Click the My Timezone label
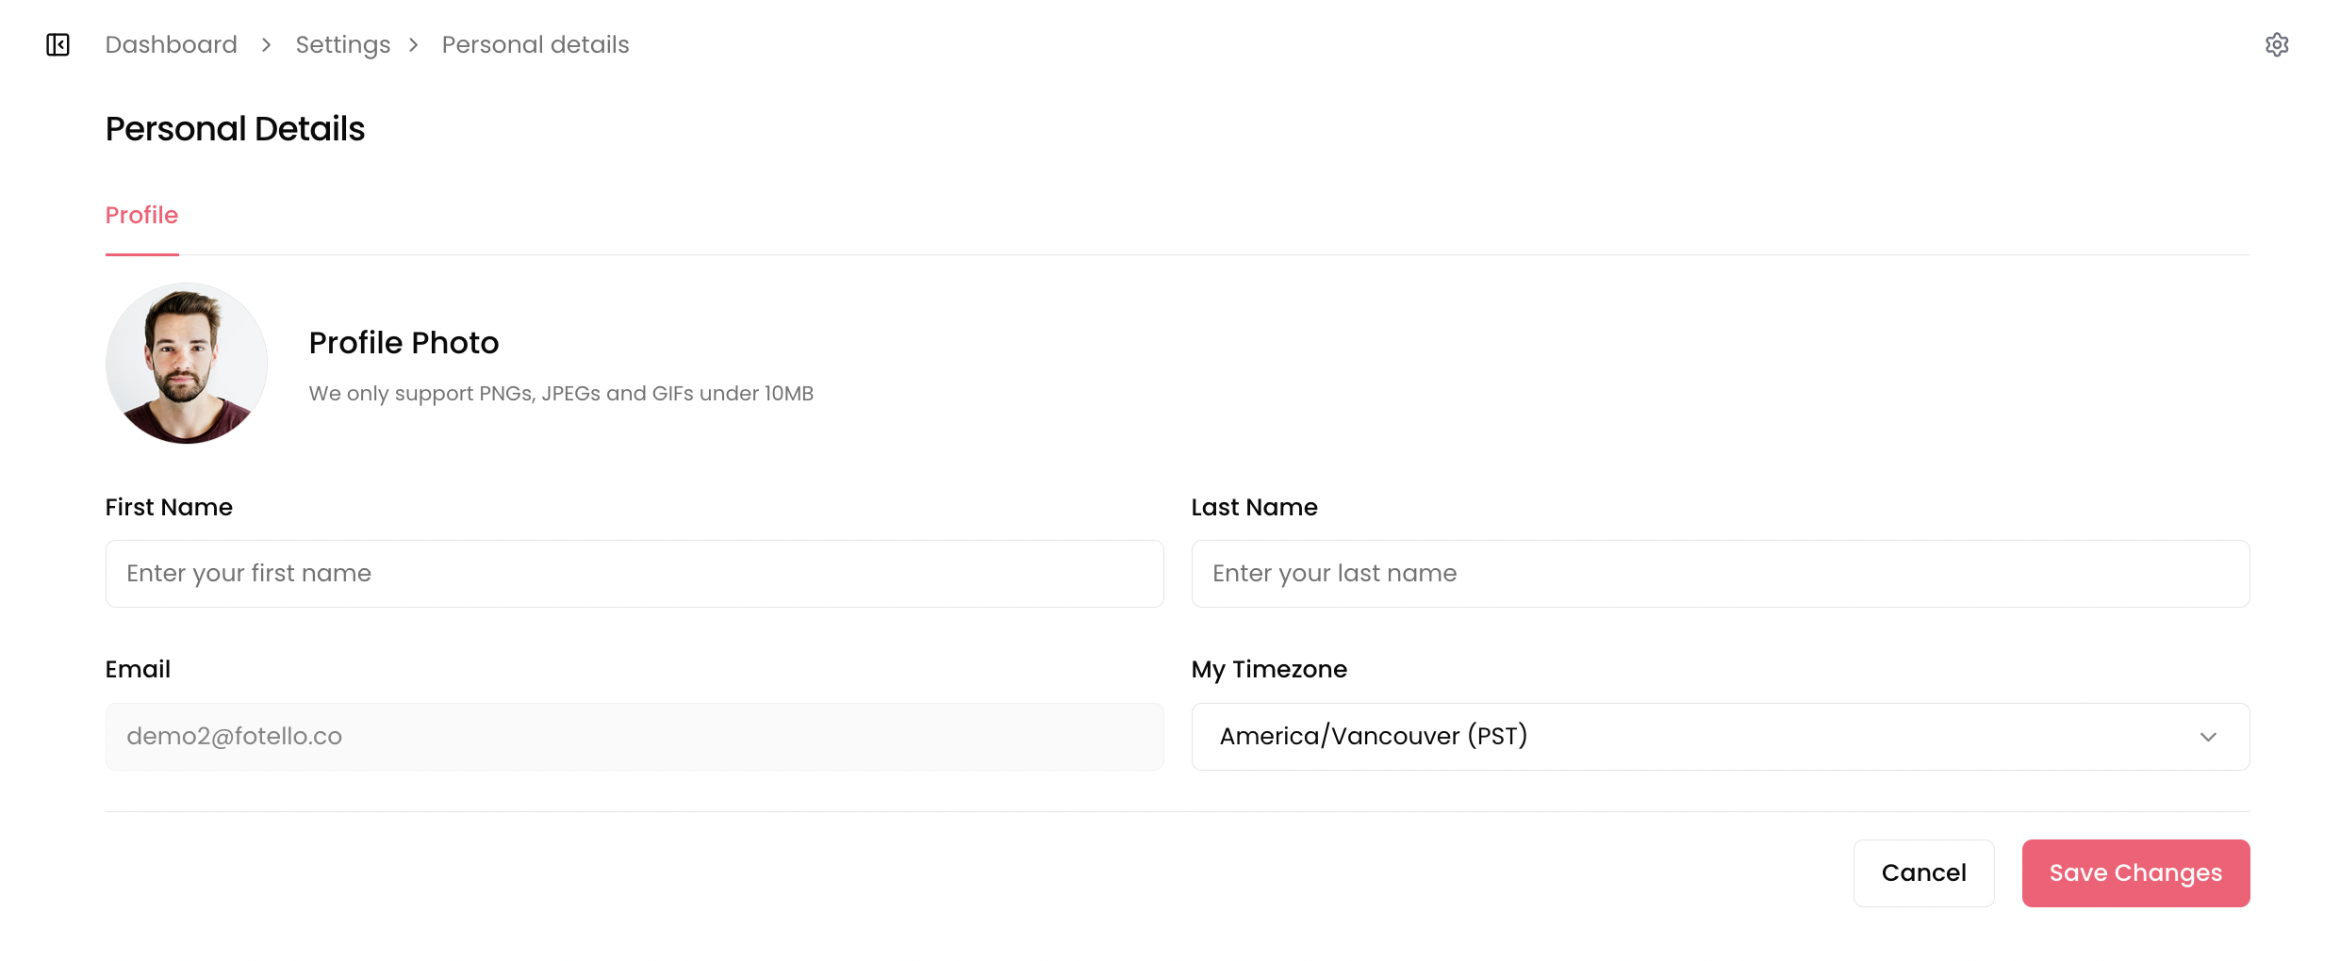 (1269, 669)
